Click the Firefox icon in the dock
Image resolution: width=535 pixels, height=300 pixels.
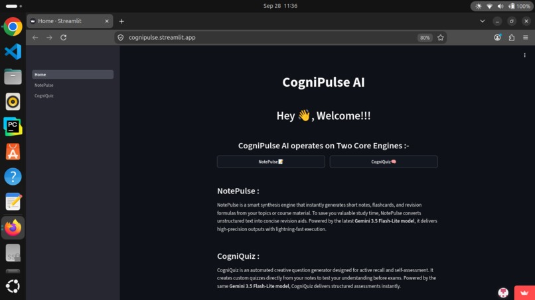[x=13, y=227]
